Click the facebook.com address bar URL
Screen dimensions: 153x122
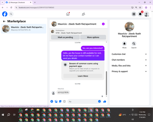point(36,8)
